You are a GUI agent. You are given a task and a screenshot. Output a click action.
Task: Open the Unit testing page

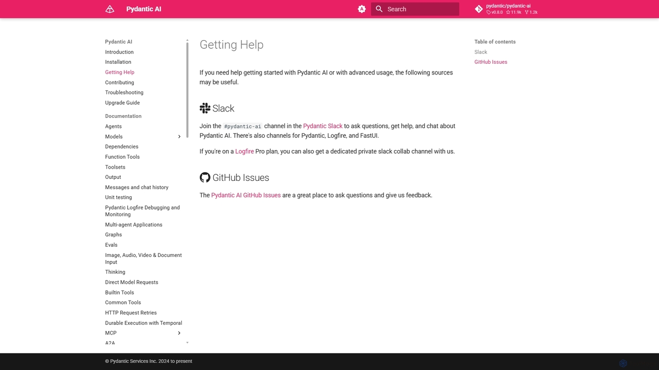pyautogui.click(x=118, y=197)
